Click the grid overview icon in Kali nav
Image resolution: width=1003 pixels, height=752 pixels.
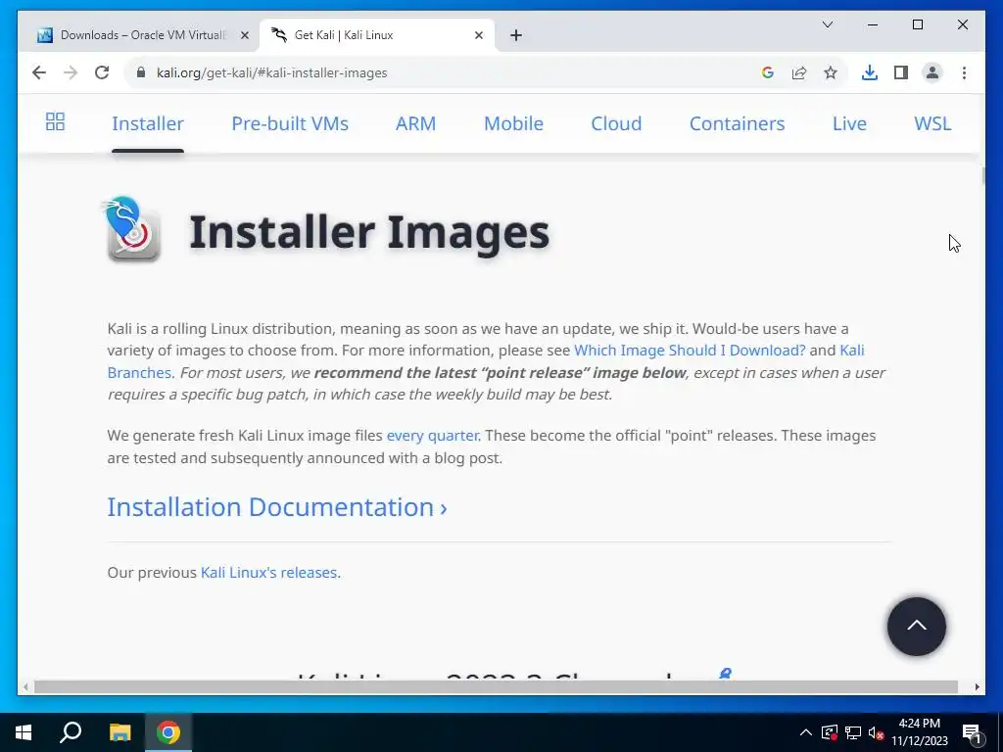click(x=55, y=121)
